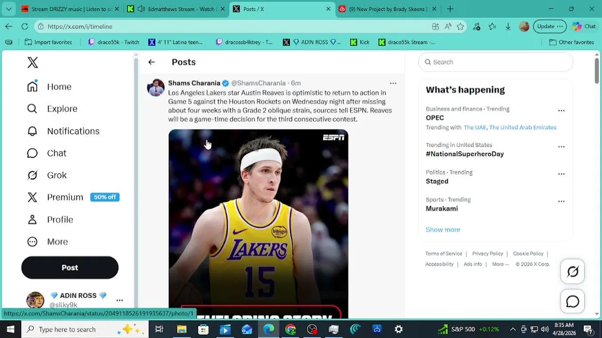Open the Favorites list toolbar icon

point(492,27)
